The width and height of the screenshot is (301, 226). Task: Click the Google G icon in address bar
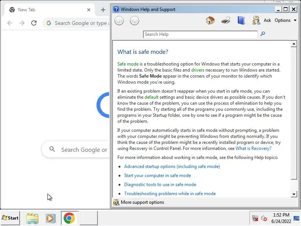click(x=49, y=23)
